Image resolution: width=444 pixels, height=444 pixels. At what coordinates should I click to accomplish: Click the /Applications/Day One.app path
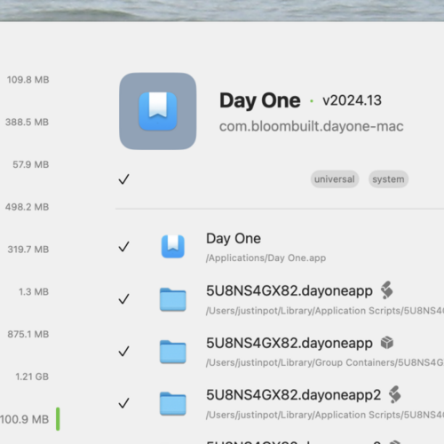[266, 258]
